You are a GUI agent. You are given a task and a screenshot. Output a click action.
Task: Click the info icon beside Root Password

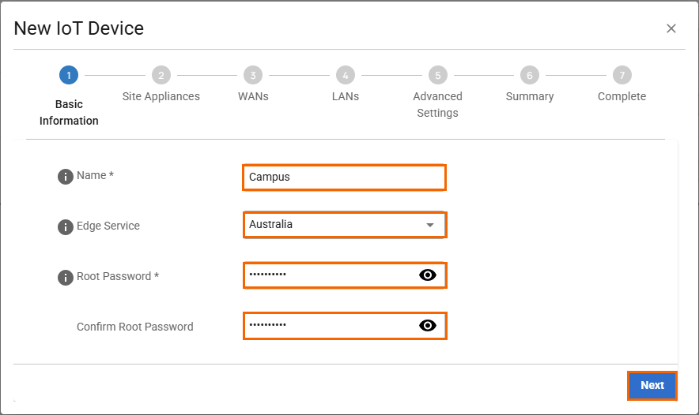[66, 278]
